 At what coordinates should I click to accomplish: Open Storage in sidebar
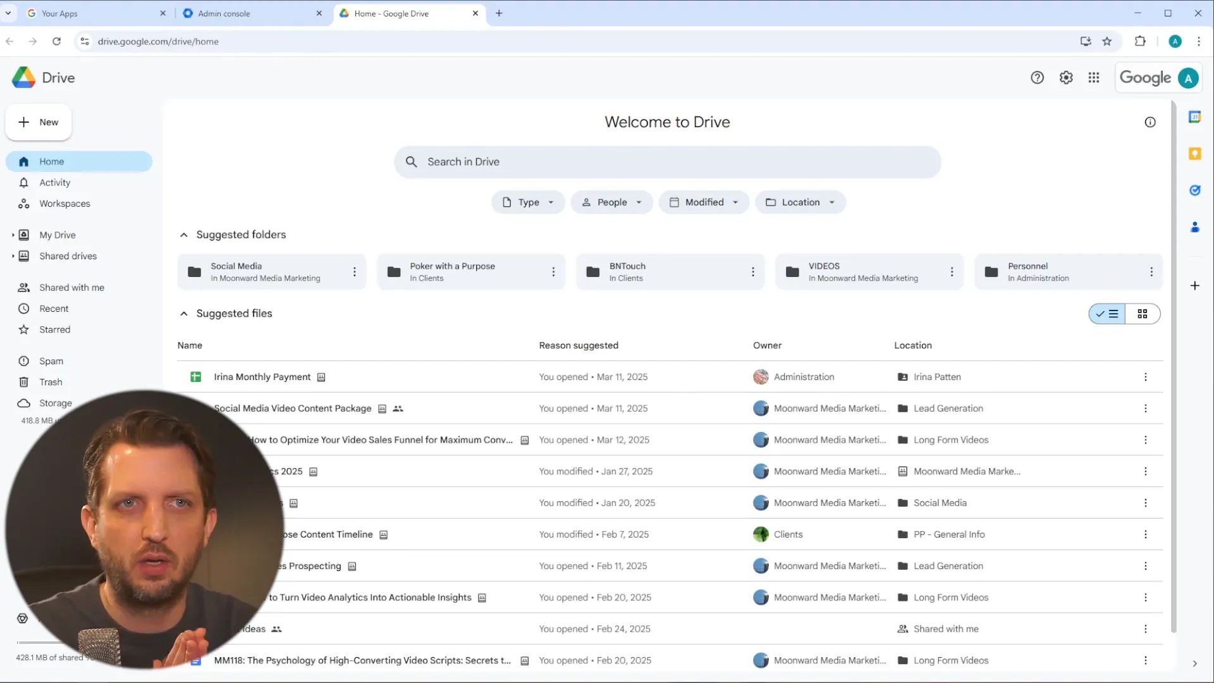click(56, 403)
